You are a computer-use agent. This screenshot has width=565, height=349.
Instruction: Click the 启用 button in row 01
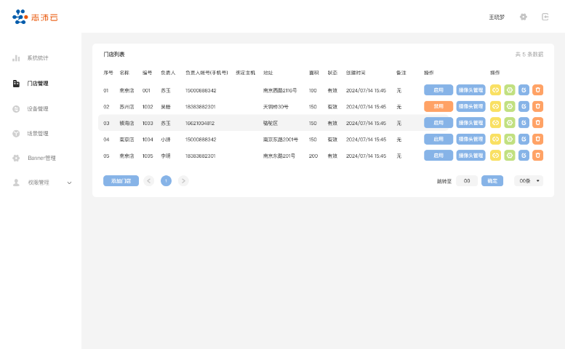tap(438, 90)
